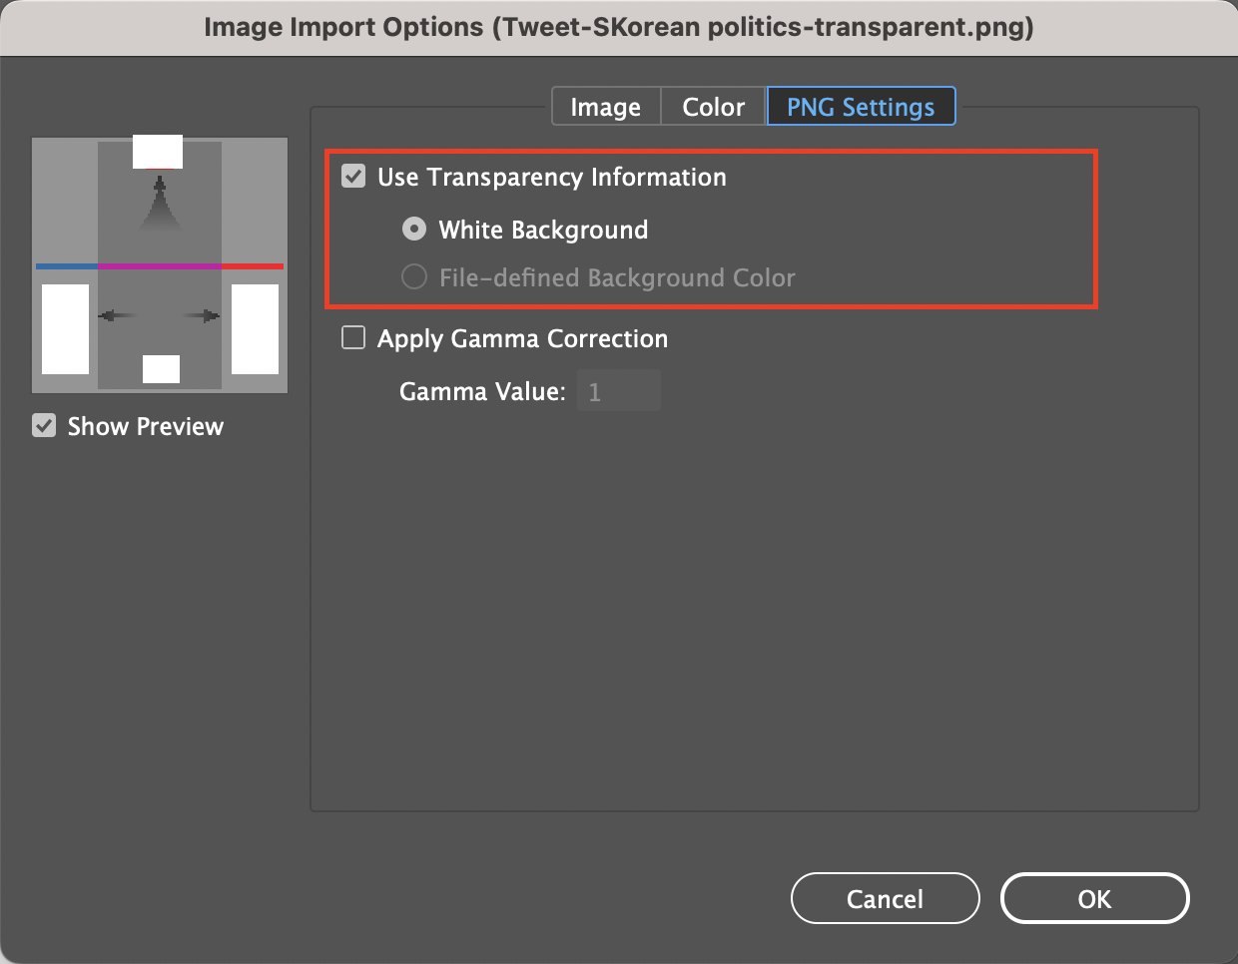1238x964 pixels.
Task: Cancel the image import
Action: pyautogui.click(x=885, y=898)
